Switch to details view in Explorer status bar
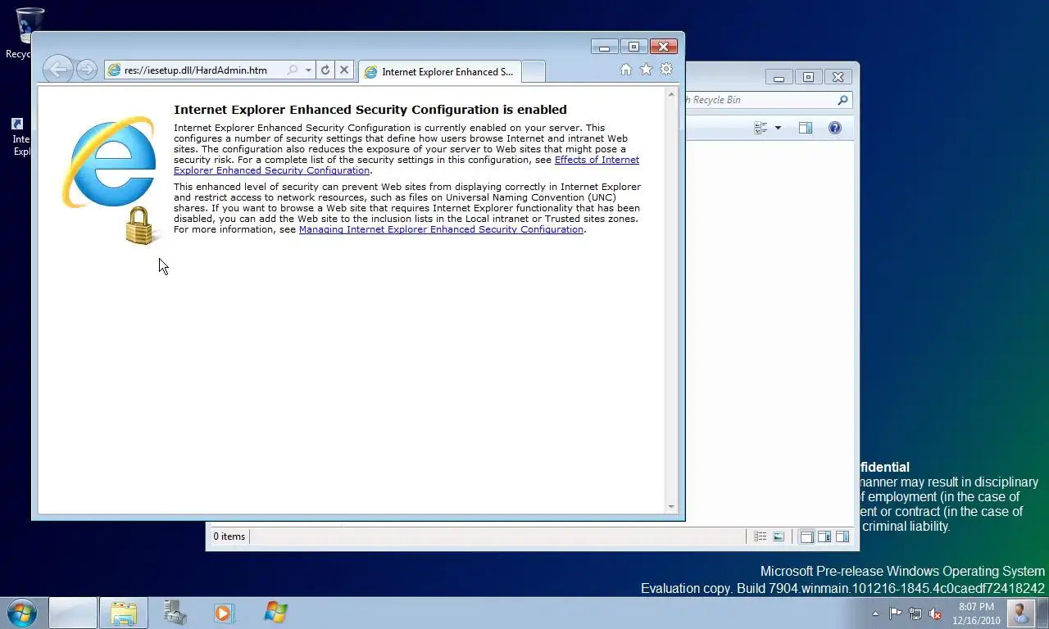The width and height of the screenshot is (1049, 629). pos(761,536)
